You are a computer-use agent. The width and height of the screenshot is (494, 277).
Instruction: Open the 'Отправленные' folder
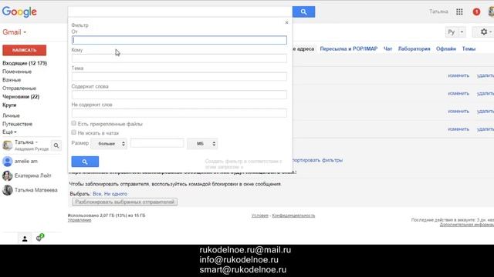(x=19, y=88)
